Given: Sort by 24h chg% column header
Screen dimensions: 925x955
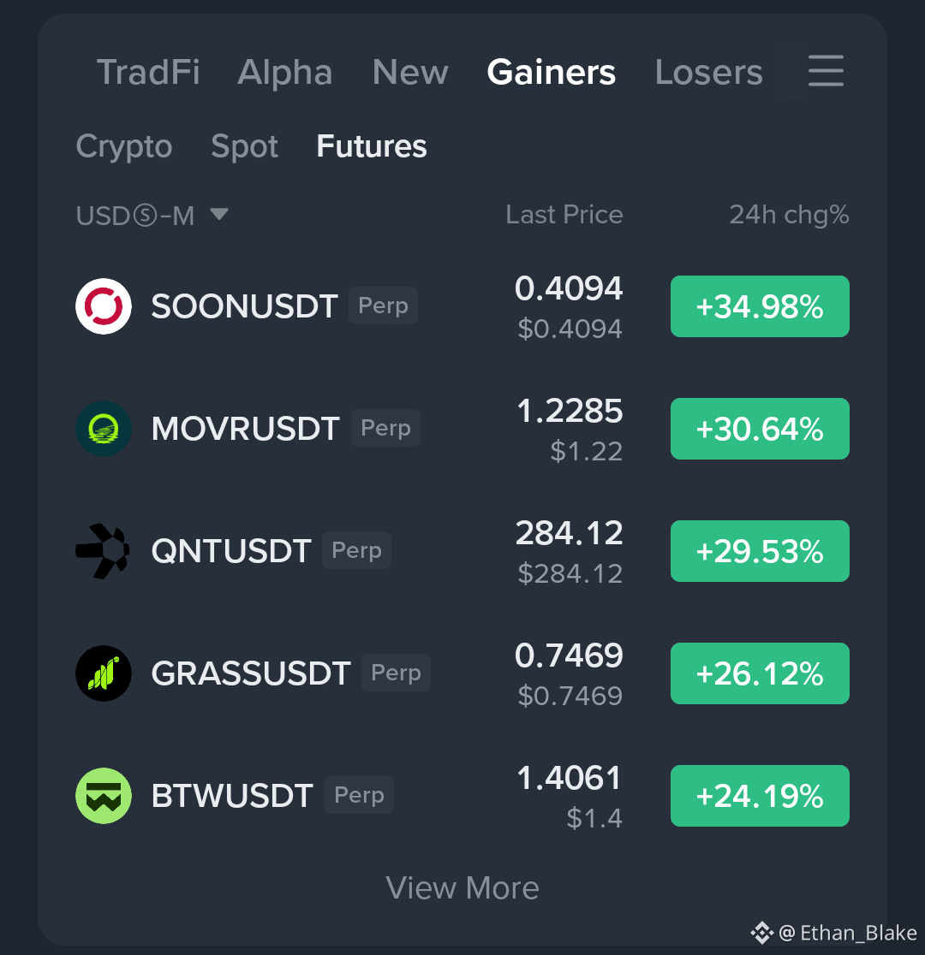Looking at the screenshot, I should [789, 215].
